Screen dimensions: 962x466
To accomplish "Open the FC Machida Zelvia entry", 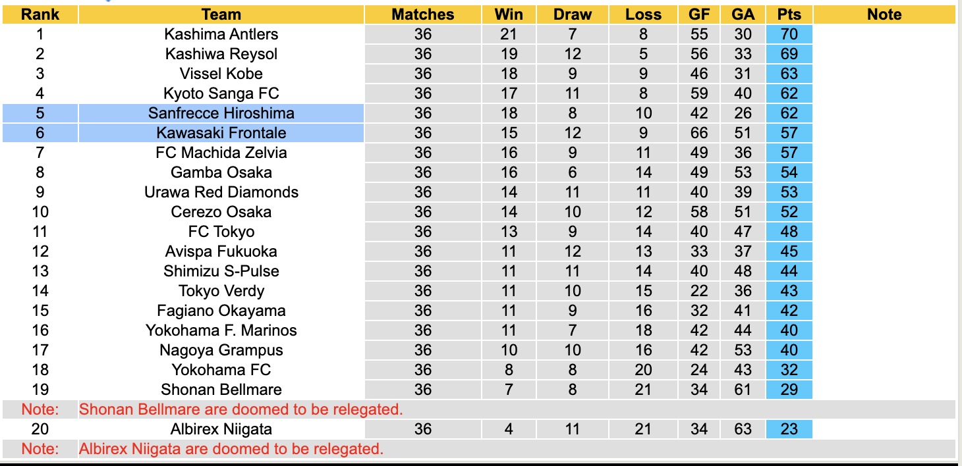I will tap(221, 153).
